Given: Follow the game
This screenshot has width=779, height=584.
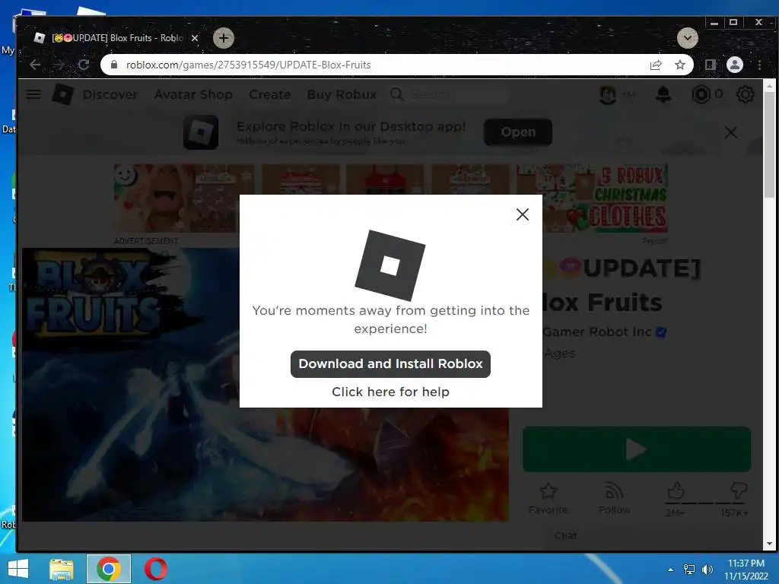Looking at the screenshot, I should [x=615, y=498].
